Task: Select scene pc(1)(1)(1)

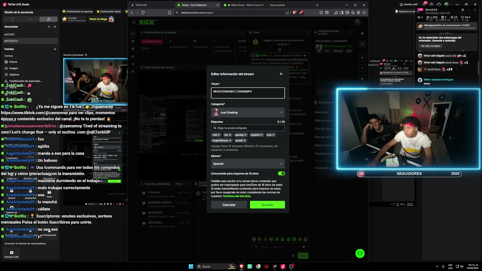Action: [30, 41]
